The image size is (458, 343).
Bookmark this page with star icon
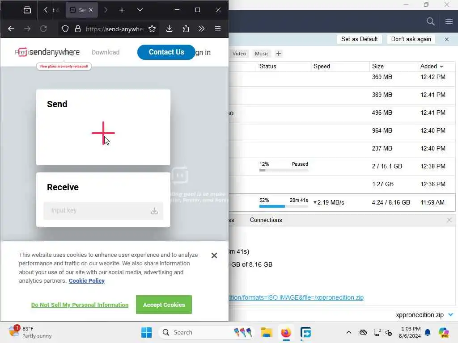coord(152,29)
